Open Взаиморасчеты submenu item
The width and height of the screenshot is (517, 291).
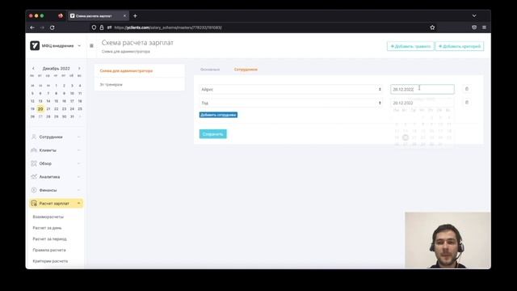(x=48, y=217)
